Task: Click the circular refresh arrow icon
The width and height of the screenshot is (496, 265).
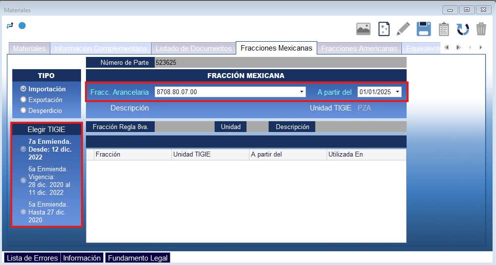Action: click(x=463, y=29)
